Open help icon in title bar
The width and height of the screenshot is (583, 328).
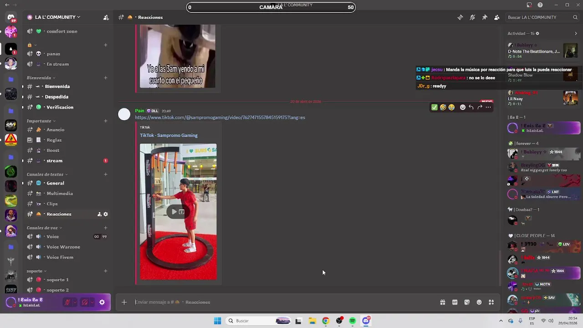tap(540, 5)
